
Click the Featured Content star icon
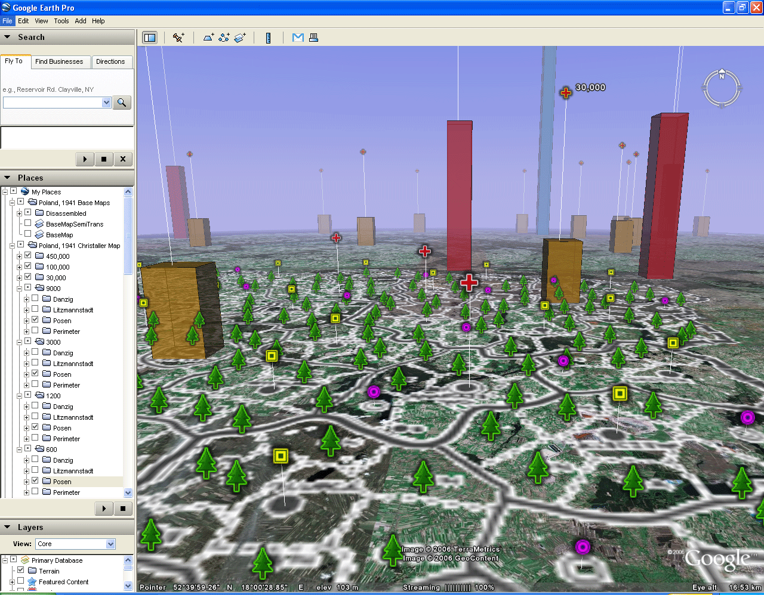point(32,581)
